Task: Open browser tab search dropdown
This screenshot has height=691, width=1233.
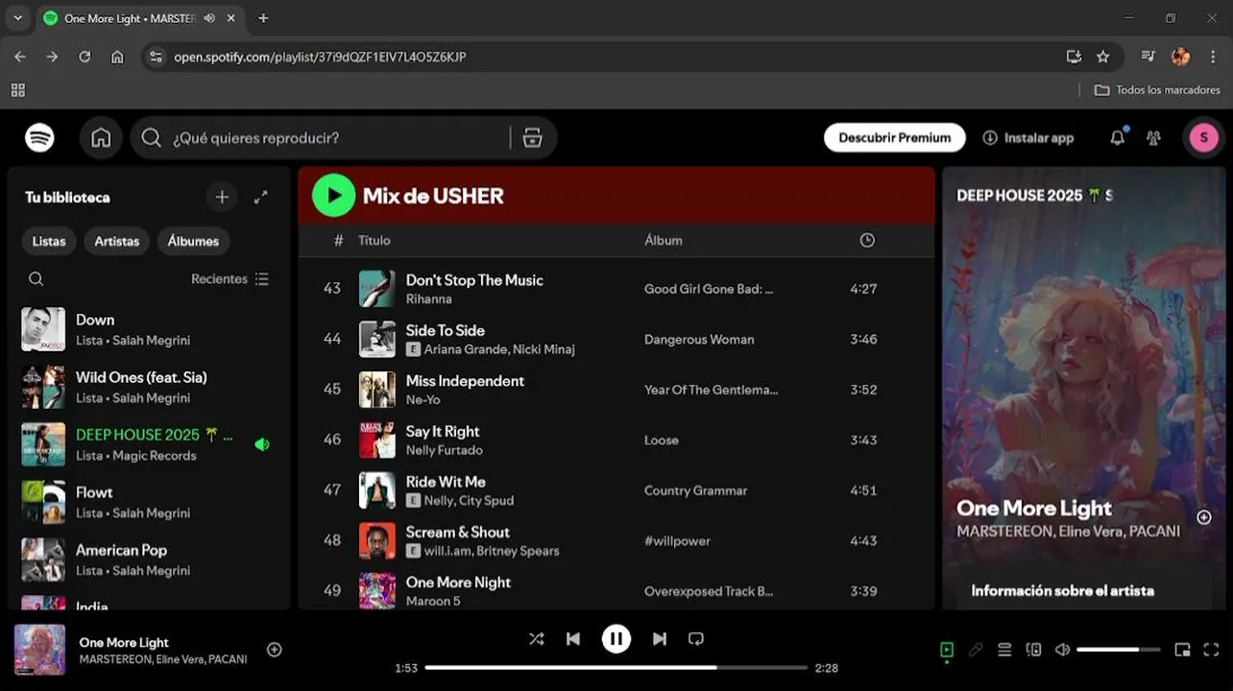Action: point(17,18)
